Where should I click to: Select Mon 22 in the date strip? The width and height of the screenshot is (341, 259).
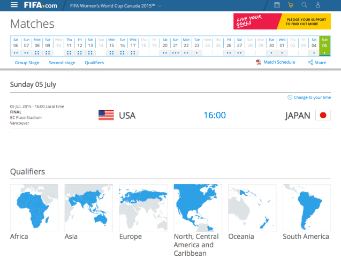point(186,46)
